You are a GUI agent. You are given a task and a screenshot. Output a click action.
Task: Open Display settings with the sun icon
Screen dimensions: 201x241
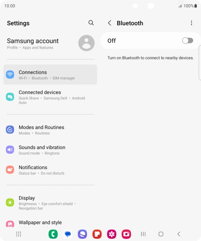click(50, 203)
